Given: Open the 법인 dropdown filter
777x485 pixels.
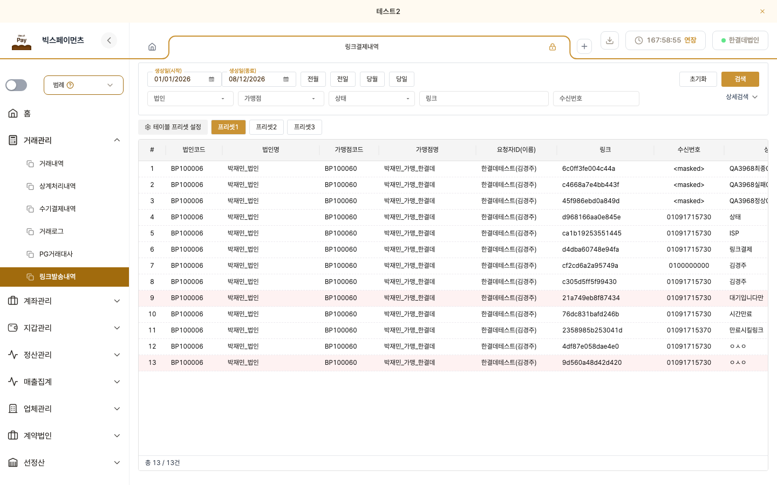Looking at the screenshot, I should click(x=190, y=99).
